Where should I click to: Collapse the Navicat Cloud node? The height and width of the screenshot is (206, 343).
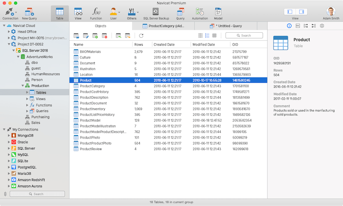tap(4, 26)
